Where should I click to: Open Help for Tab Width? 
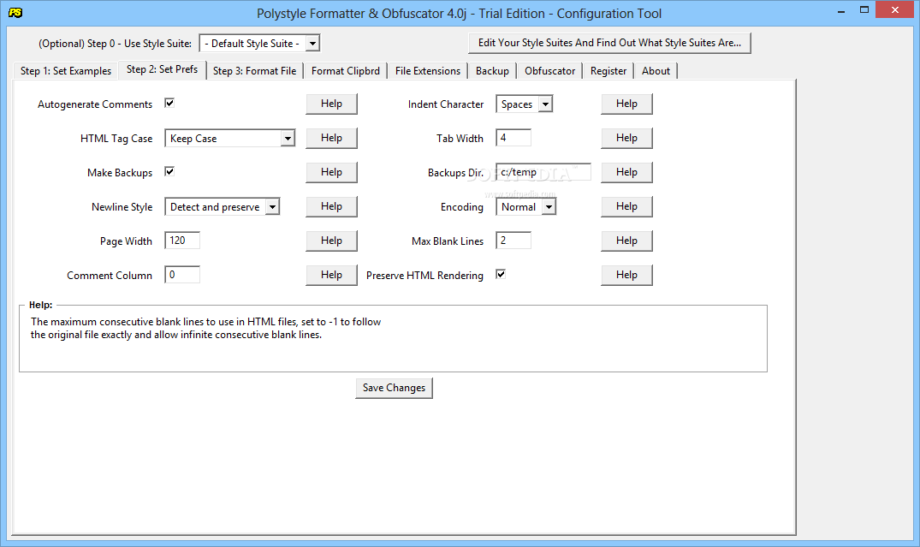tap(626, 138)
